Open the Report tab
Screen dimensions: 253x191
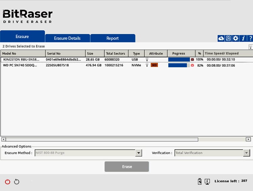click(112, 38)
